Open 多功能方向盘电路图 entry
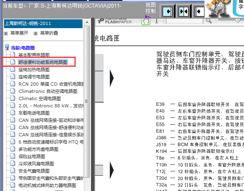 pyautogui.click(x=38, y=149)
